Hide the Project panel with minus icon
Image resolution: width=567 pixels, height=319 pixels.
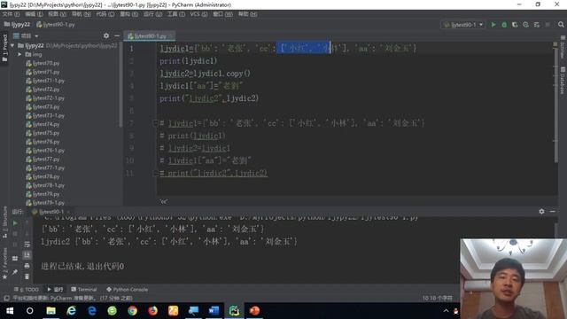[117, 35]
